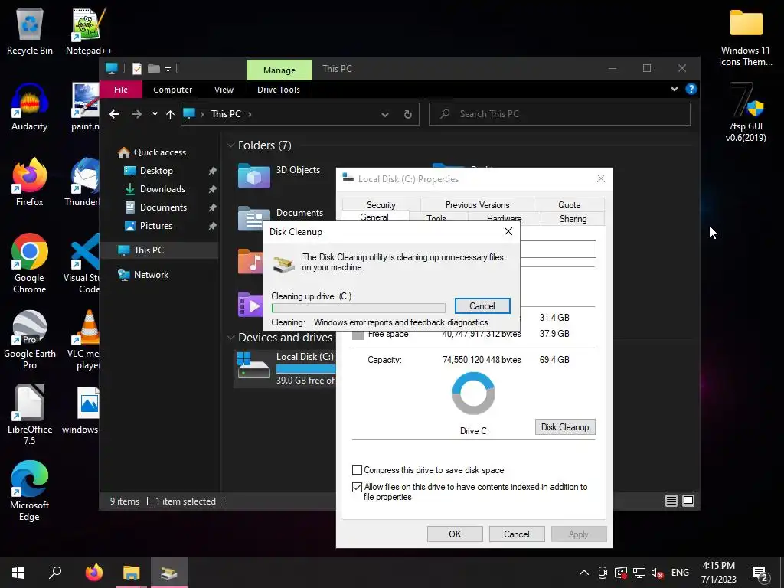This screenshot has height=588, width=784.
Task: Open the Sharing tab in Properties
Action: (x=573, y=218)
